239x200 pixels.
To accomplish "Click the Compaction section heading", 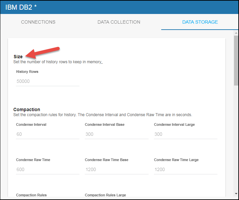I will click(x=27, y=109).
